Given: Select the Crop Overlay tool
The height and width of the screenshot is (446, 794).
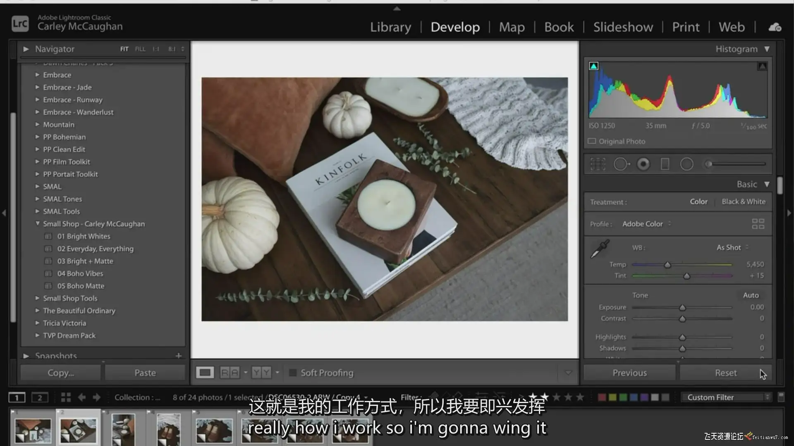Looking at the screenshot, I should click(598, 164).
